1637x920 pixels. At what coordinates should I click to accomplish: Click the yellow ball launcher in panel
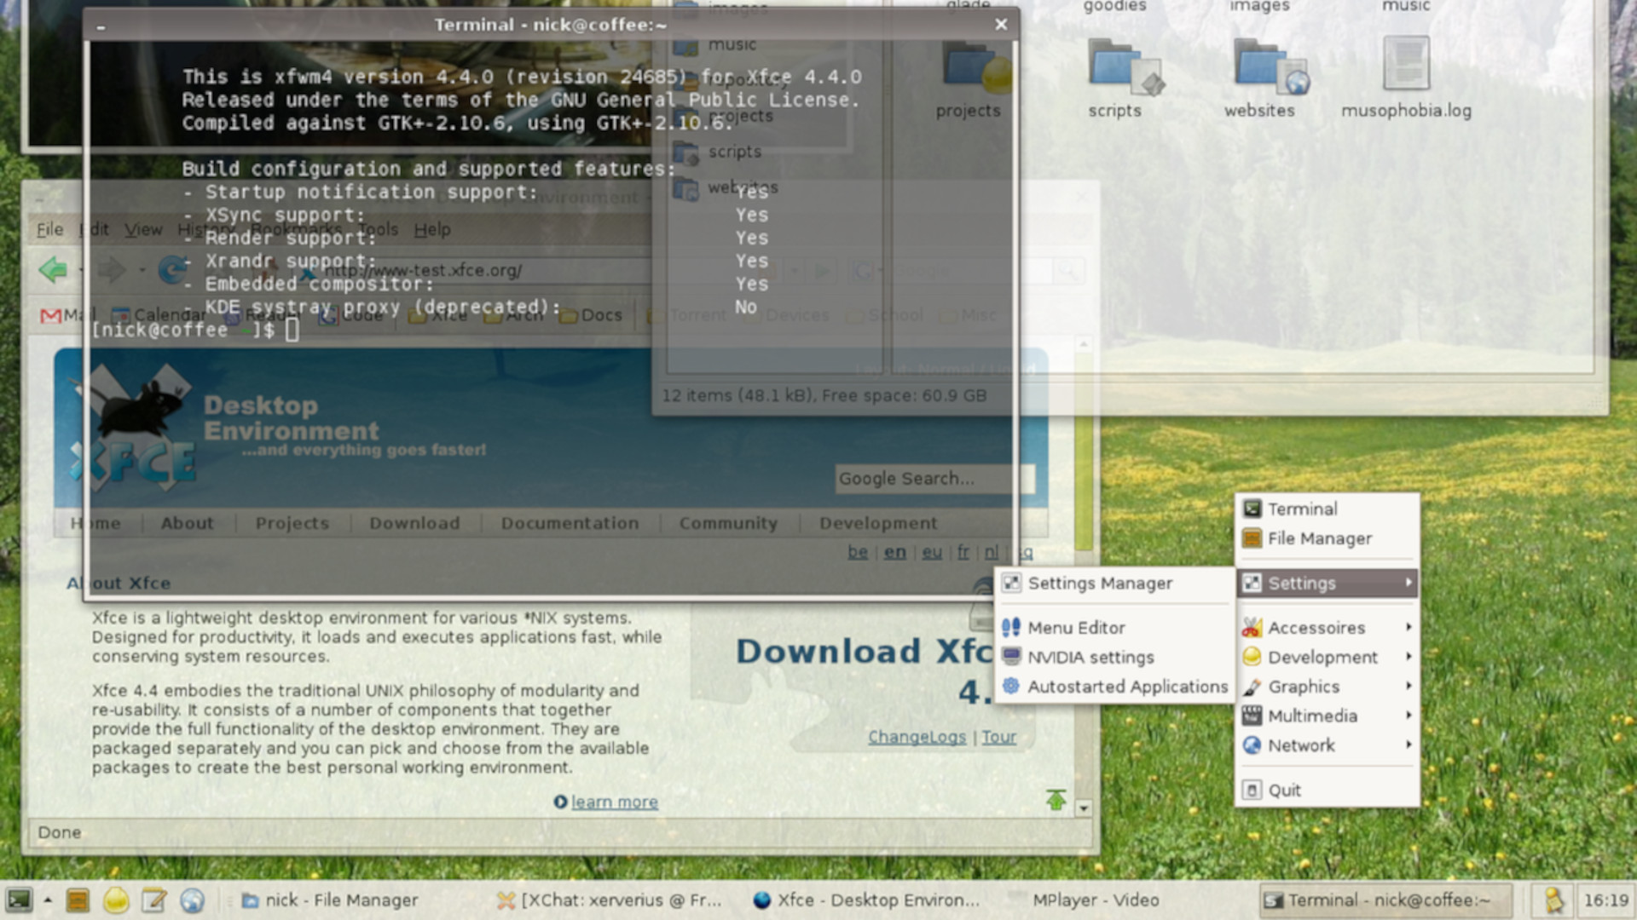(x=116, y=900)
